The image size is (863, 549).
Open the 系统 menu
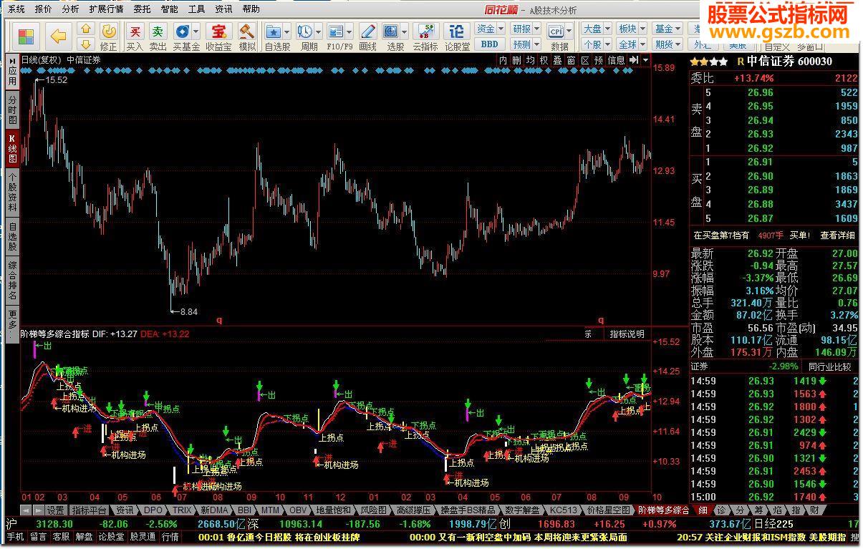pyautogui.click(x=16, y=9)
